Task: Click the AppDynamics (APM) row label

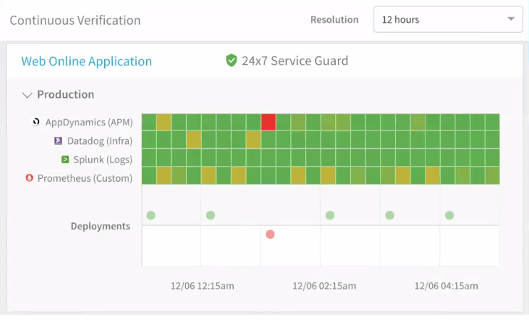Action: pyautogui.click(x=89, y=122)
